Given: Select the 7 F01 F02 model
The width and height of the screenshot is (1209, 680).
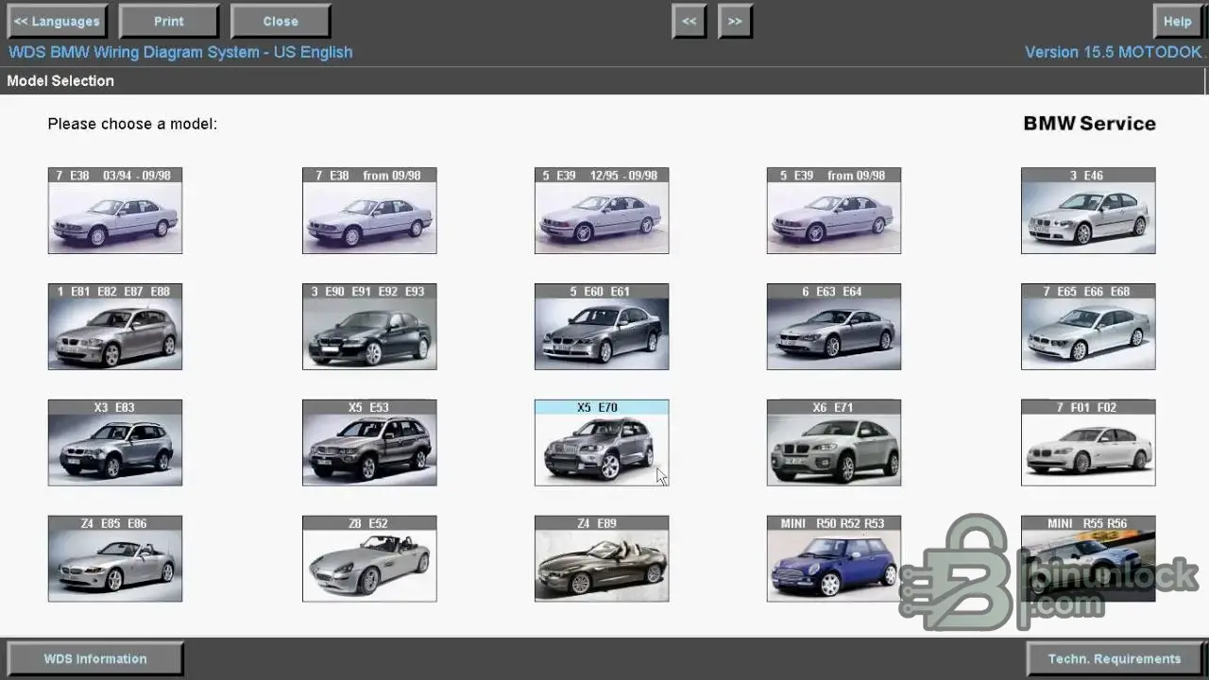Looking at the screenshot, I should point(1088,443).
